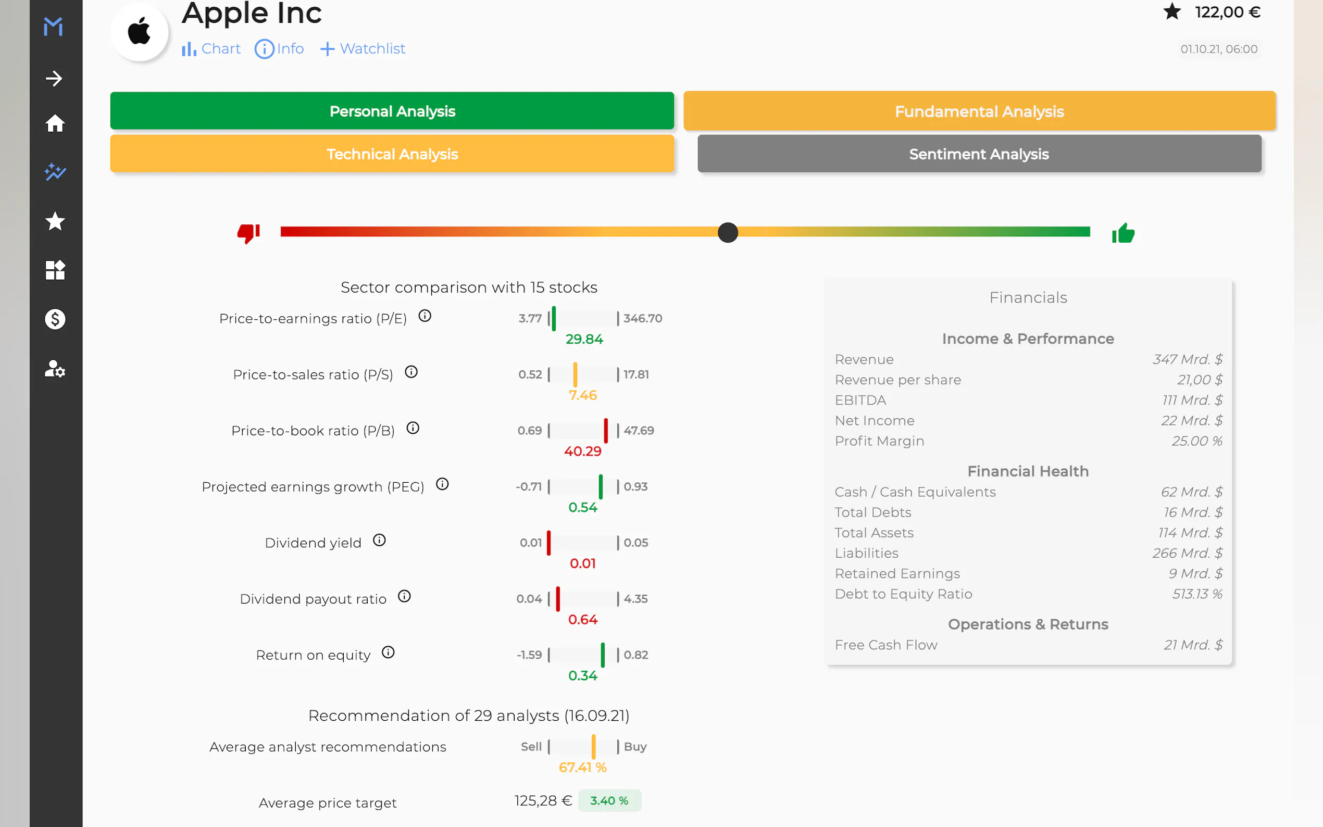
Task: Show info for Dividend yield
Action: (x=379, y=541)
